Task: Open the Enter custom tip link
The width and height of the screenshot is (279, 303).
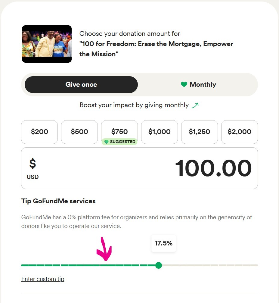Action: 43,279
